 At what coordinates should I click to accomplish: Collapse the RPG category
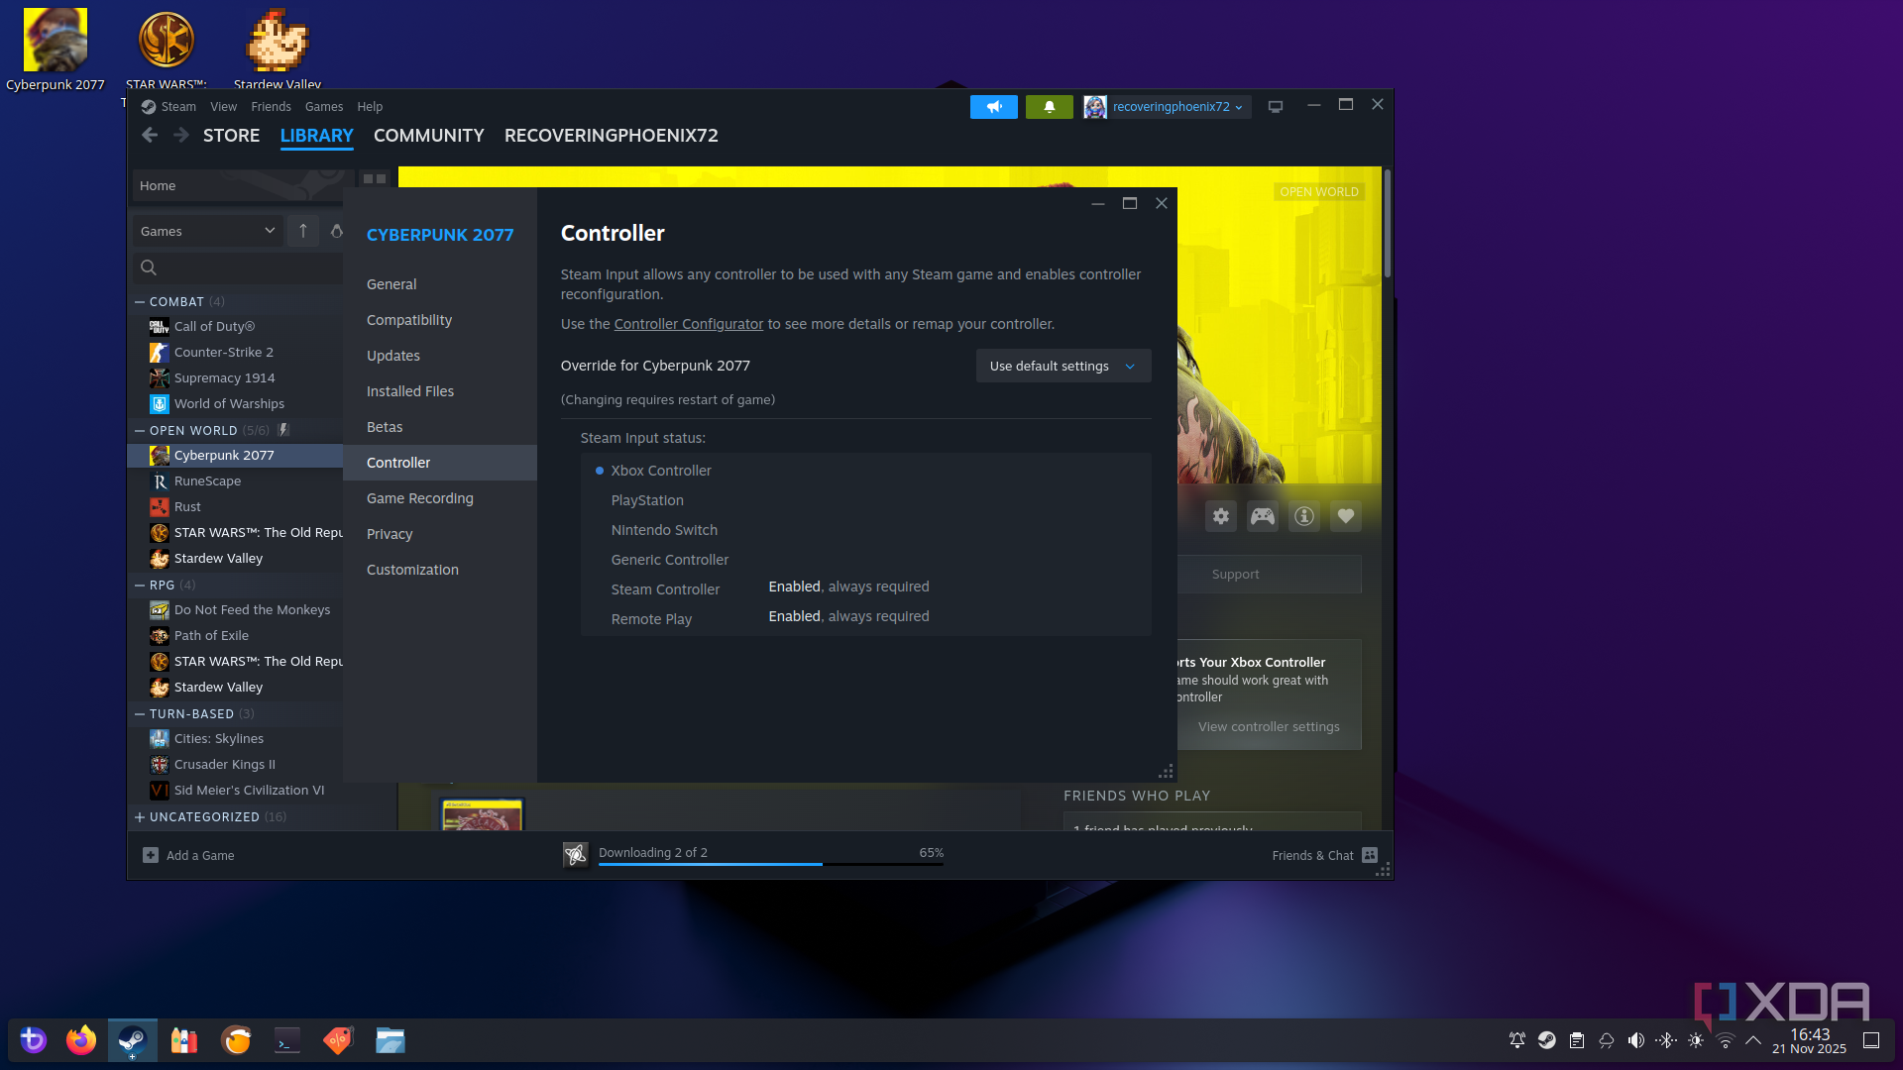pos(140,585)
